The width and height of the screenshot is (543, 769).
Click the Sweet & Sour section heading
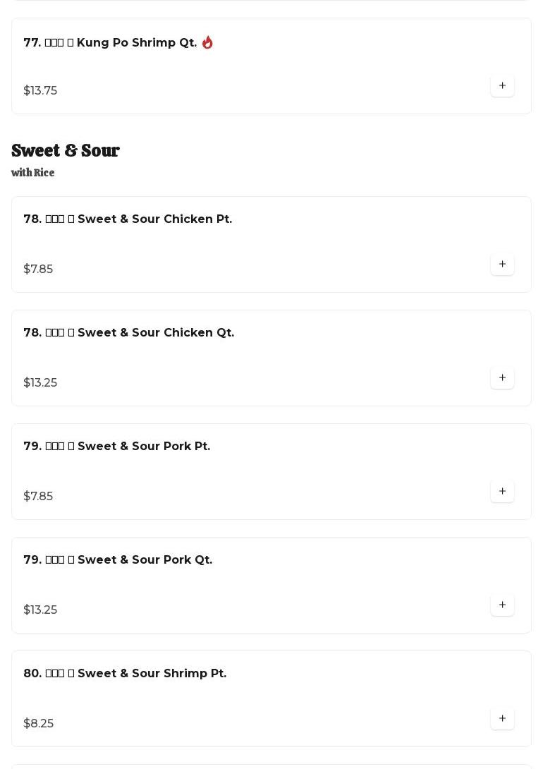point(66,151)
